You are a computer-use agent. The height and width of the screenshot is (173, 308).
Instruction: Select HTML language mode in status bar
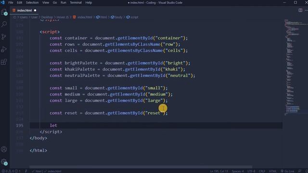[x=273, y=171]
